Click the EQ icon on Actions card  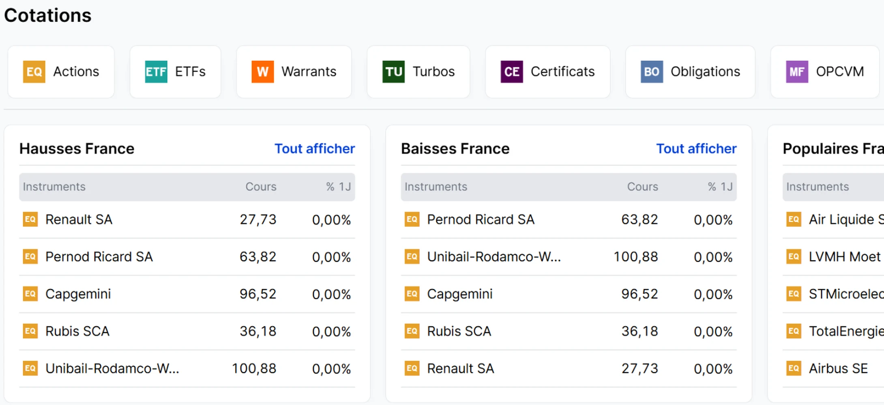(x=34, y=72)
